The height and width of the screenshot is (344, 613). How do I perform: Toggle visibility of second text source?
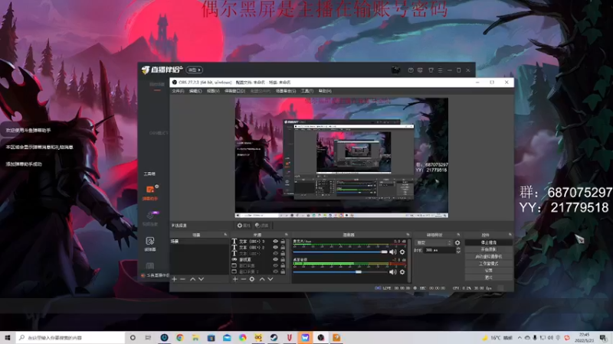coord(276,247)
